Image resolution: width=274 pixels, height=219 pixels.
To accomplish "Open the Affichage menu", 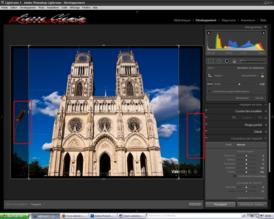I will pos(74,7).
